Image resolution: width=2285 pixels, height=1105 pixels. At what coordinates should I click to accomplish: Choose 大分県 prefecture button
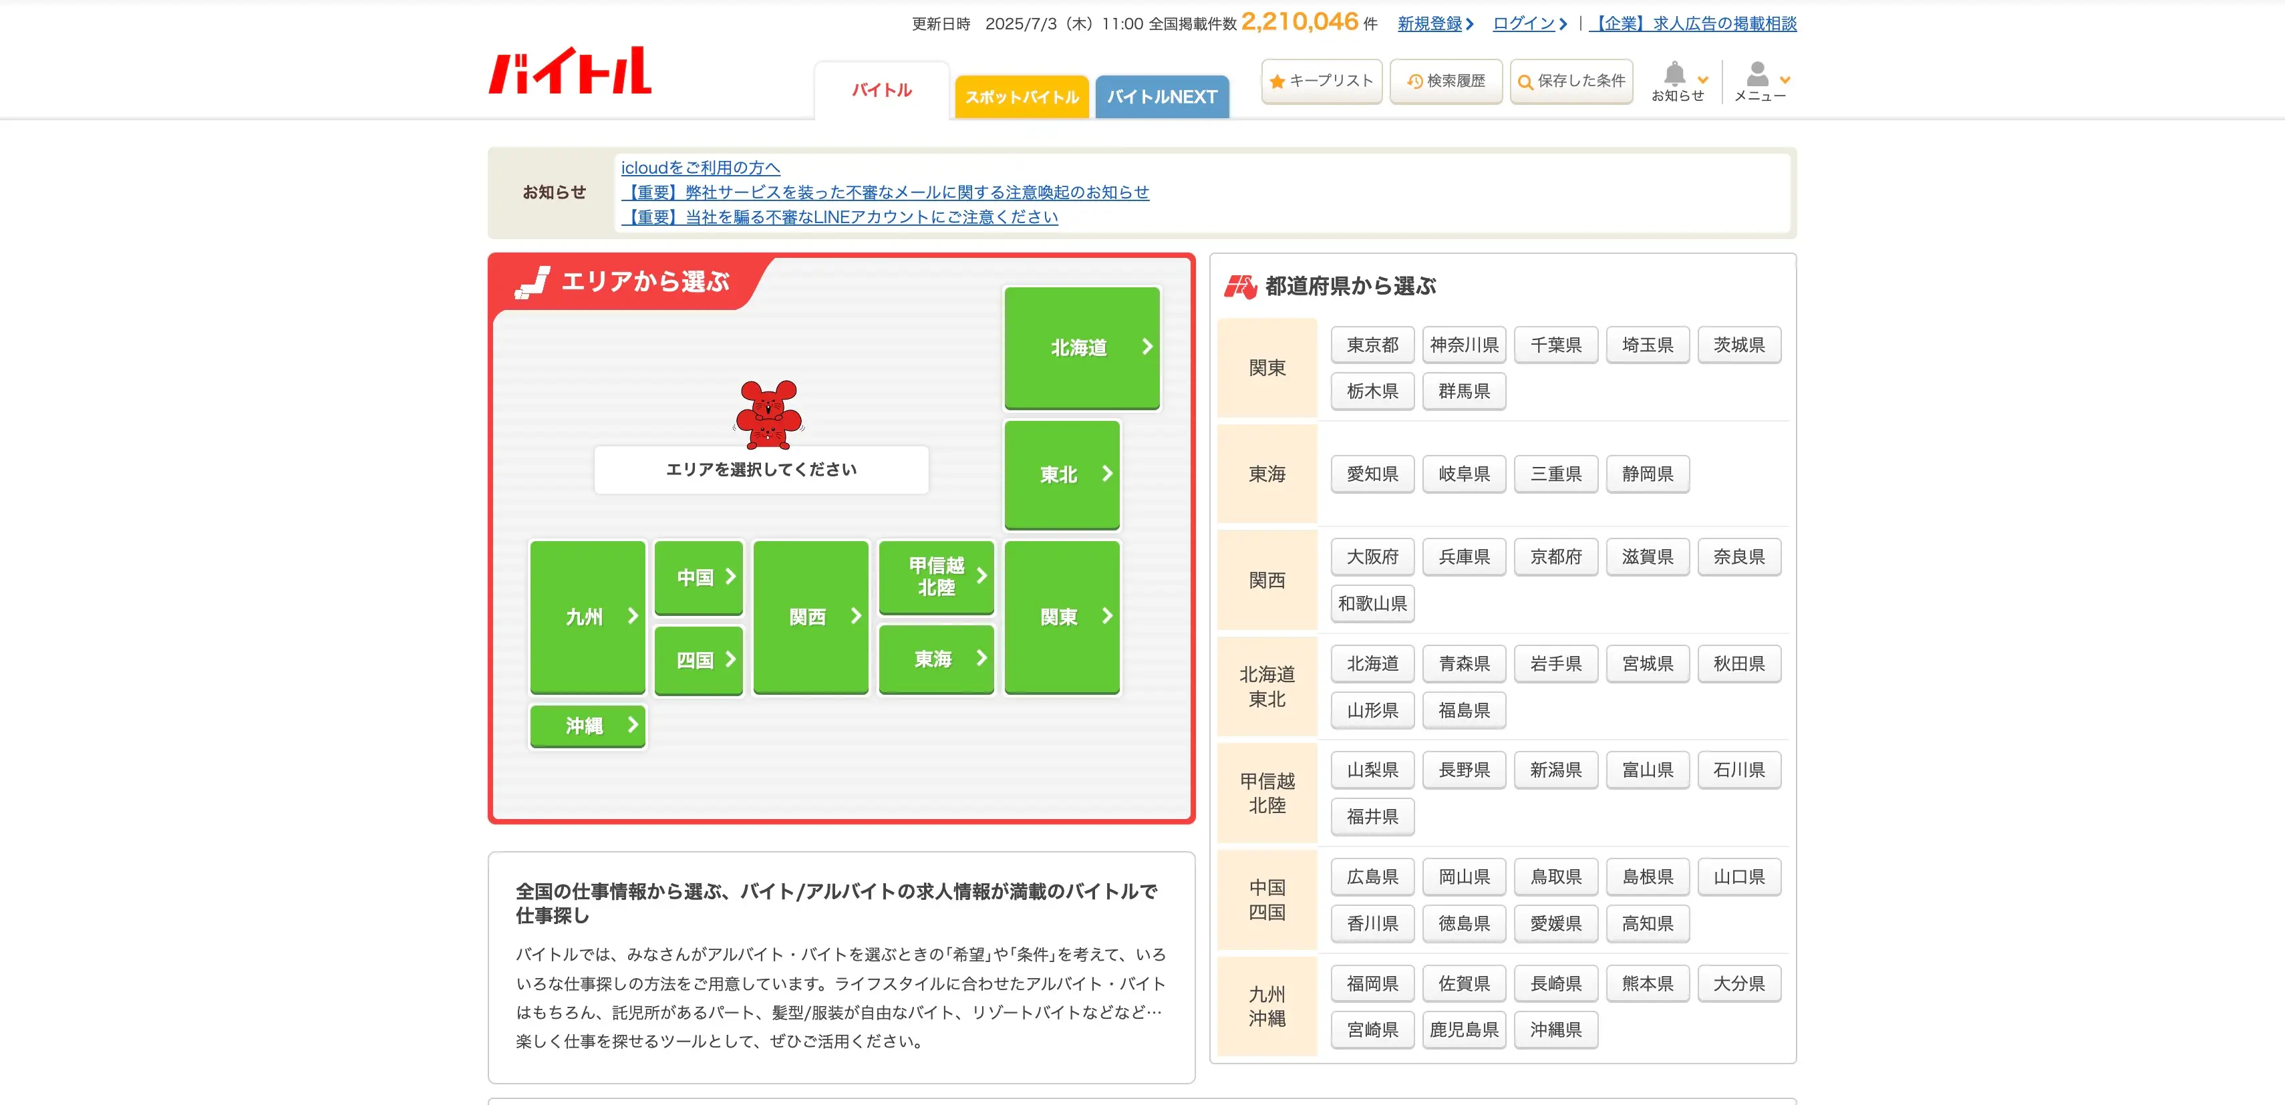point(1738,983)
